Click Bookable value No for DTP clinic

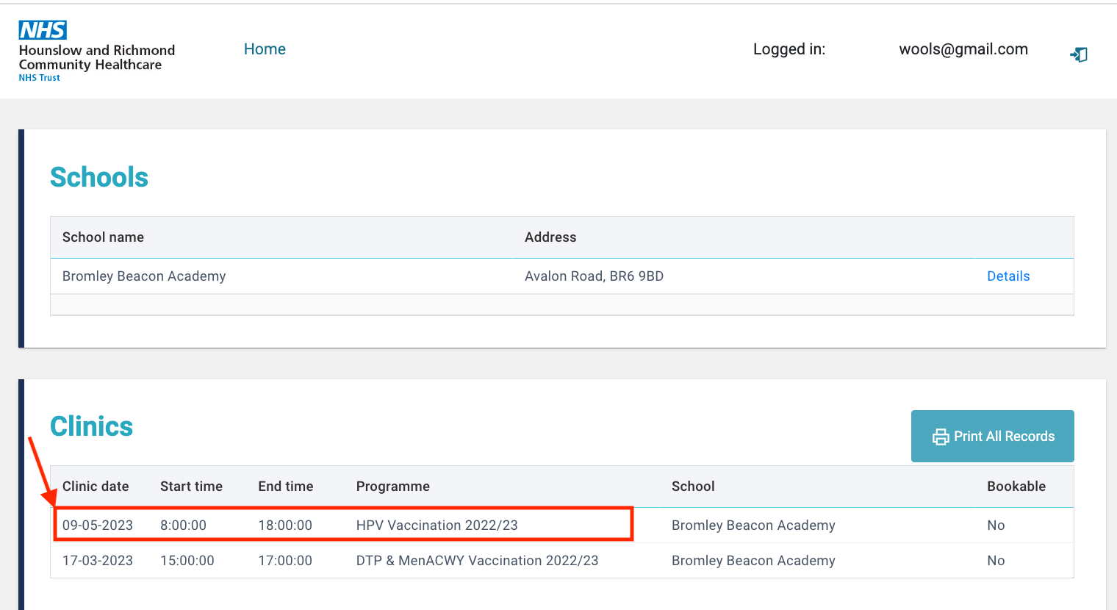tap(996, 561)
